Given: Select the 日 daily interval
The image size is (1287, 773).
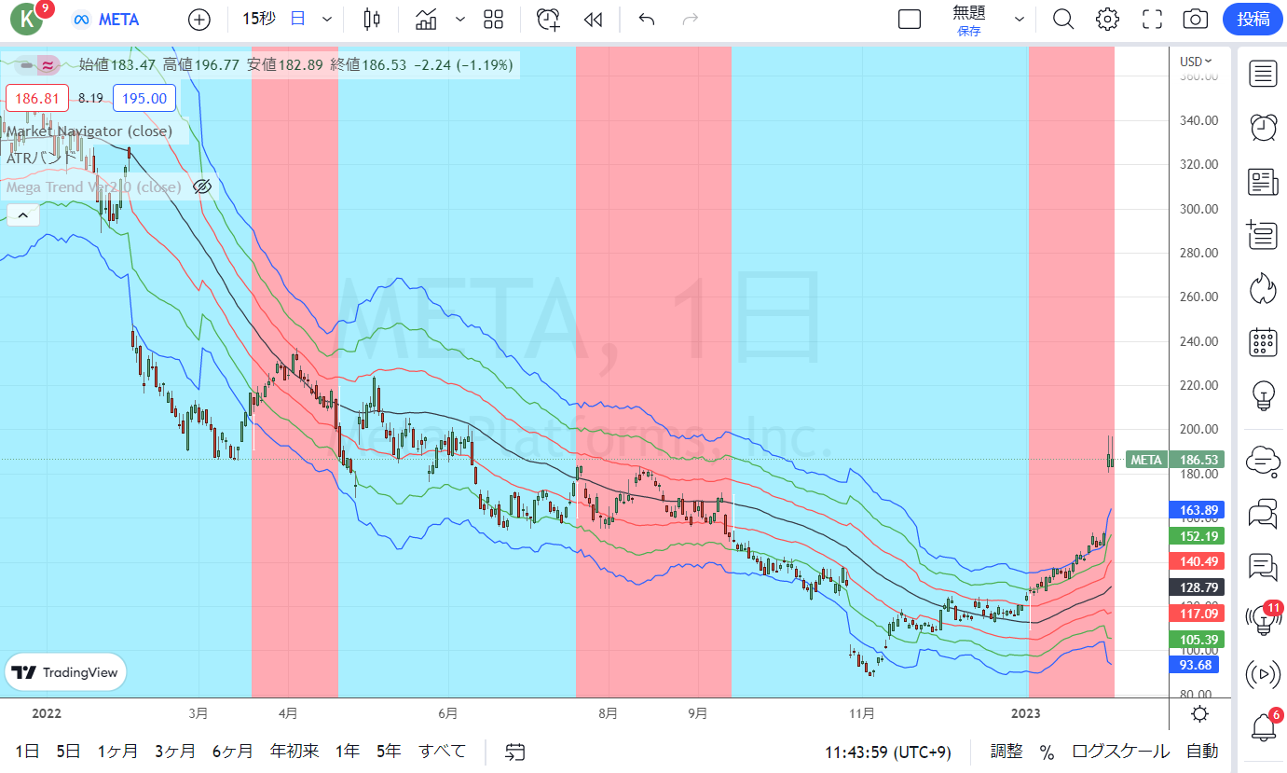Looking at the screenshot, I should (x=297, y=19).
